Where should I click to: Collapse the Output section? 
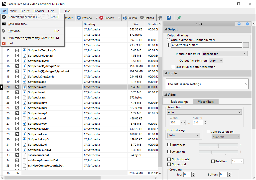[166, 29]
